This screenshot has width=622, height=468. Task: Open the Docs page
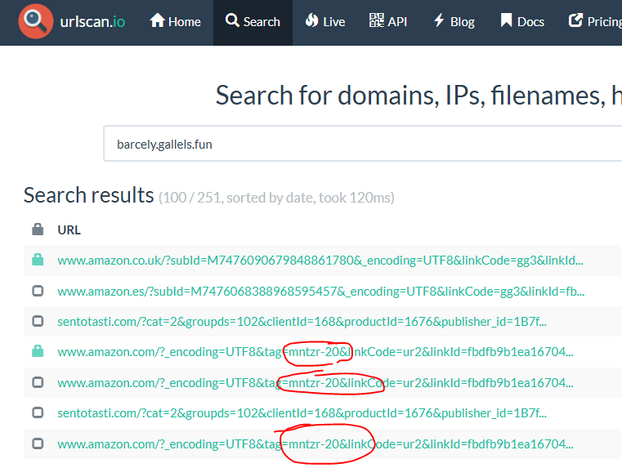(x=521, y=22)
